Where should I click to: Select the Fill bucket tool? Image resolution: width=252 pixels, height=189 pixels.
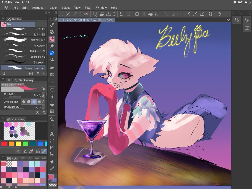[52, 105]
